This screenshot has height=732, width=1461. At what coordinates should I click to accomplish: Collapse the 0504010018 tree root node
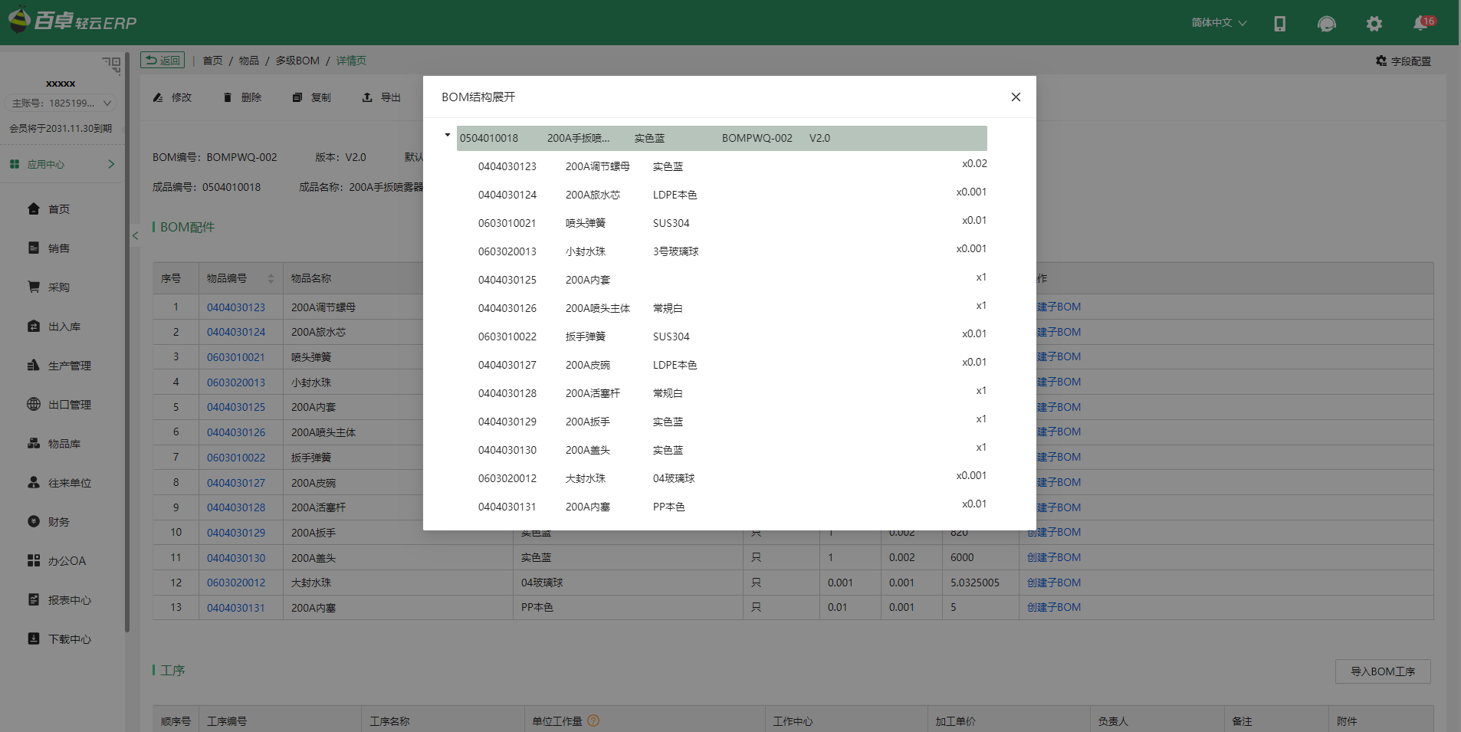(448, 135)
